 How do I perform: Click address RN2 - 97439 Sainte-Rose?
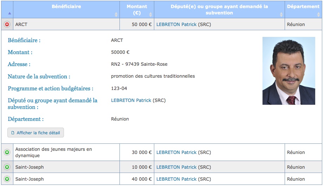[139, 64]
